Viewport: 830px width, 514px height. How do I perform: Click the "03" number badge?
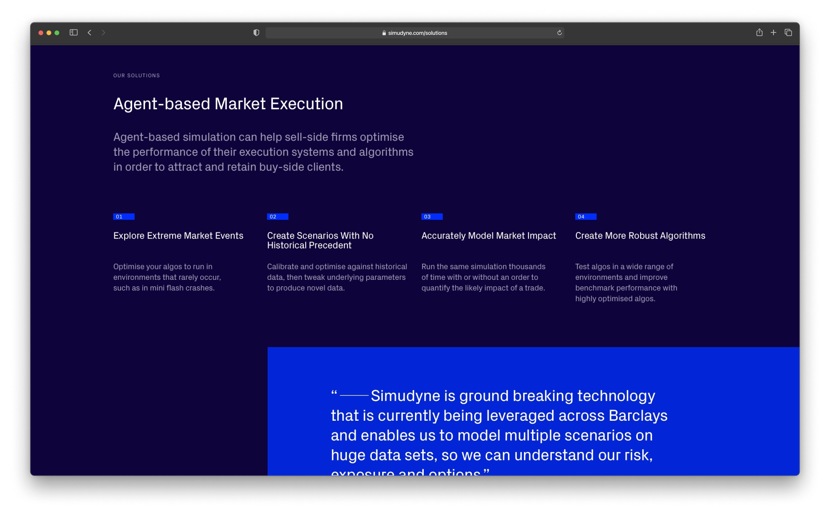pos(432,217)
